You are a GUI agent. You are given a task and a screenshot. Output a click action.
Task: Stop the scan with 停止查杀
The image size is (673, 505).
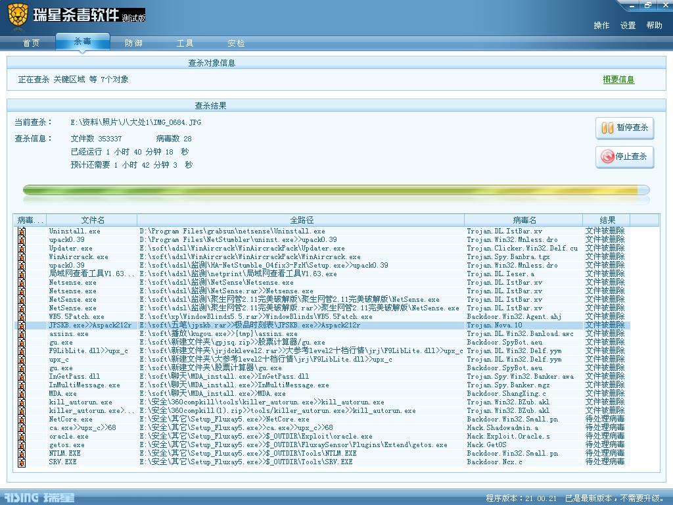624,156
